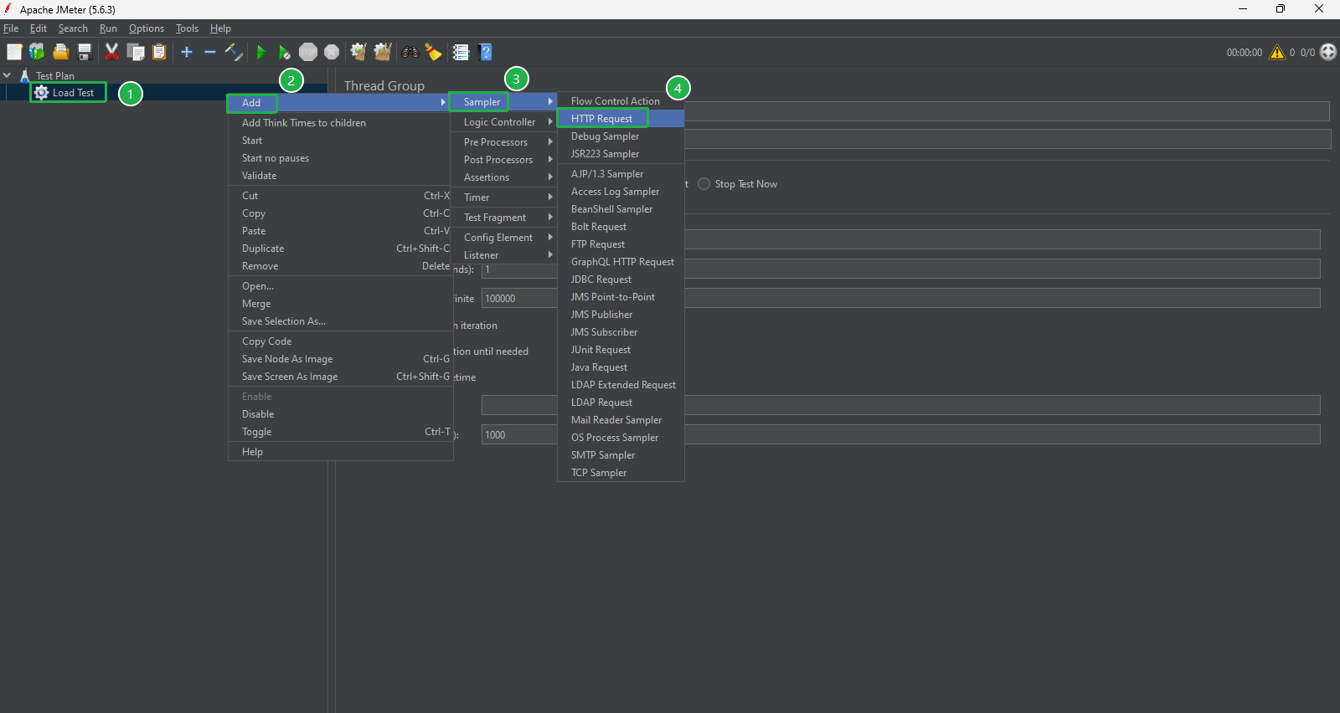Click the Search binoculars icon

click(x=410, y=52)
